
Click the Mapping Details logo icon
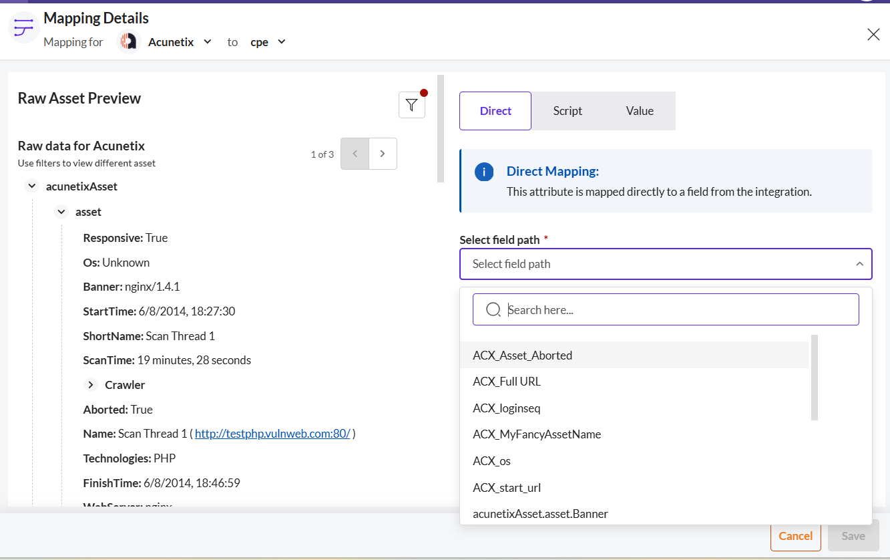(x=23, y=27)
